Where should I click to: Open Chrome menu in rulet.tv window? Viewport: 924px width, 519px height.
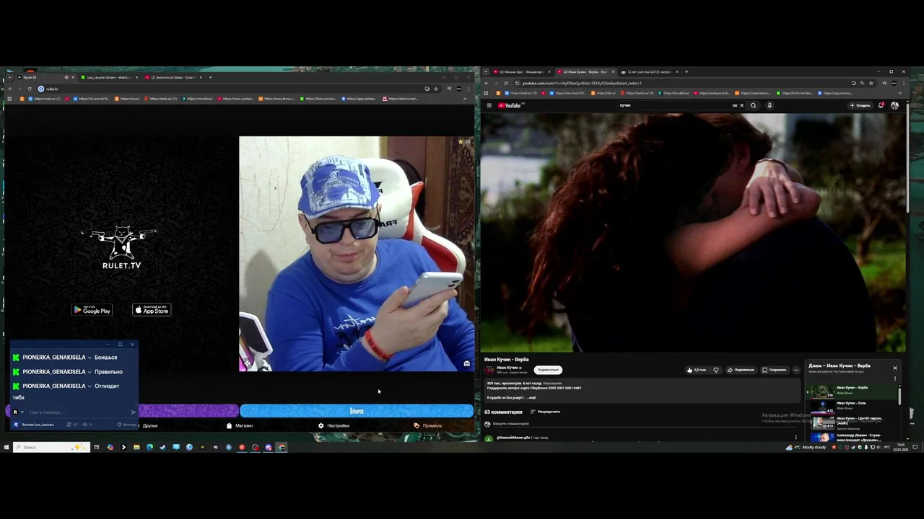pyautogui.click(x=469, y=89)
